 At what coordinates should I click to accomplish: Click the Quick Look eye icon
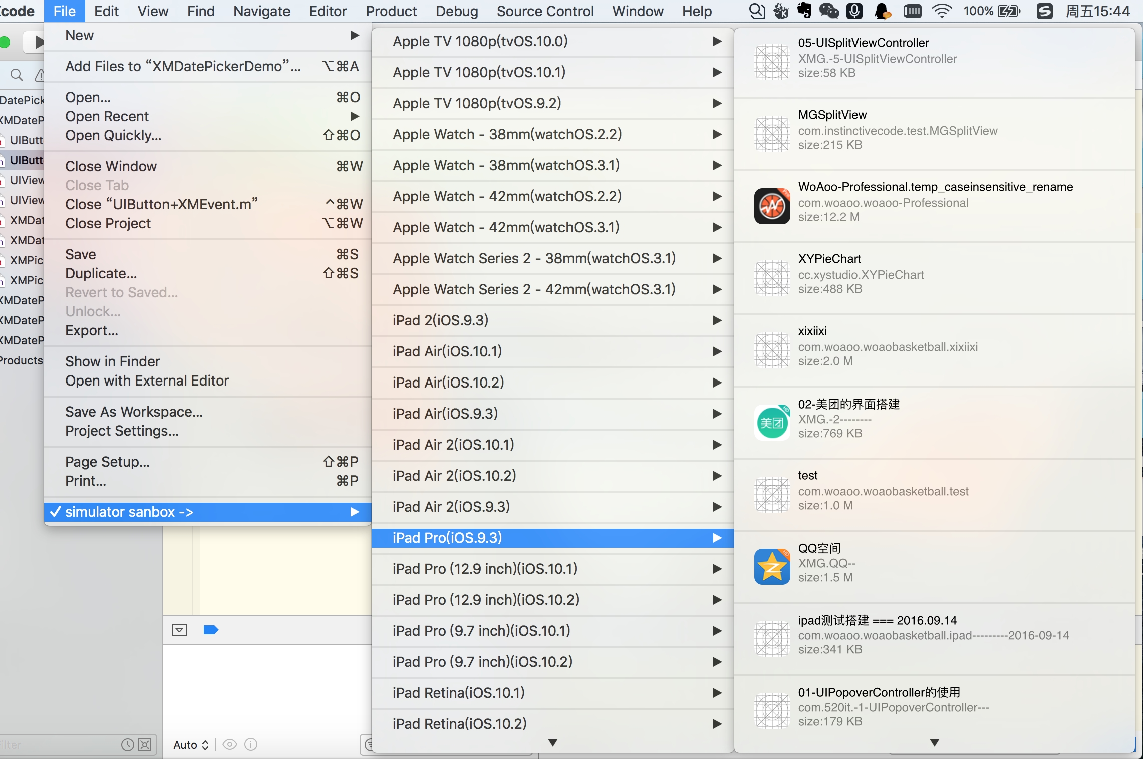point(229,745)
